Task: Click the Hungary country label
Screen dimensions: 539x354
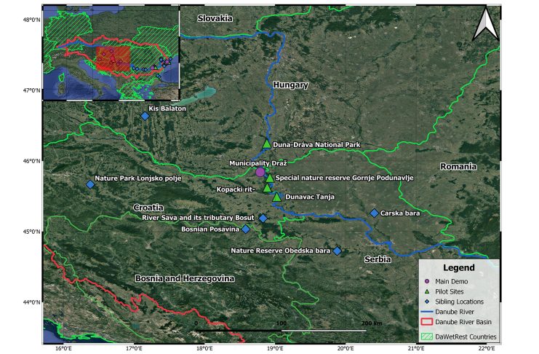Action: pyautogui.click(x=291, y=85)
